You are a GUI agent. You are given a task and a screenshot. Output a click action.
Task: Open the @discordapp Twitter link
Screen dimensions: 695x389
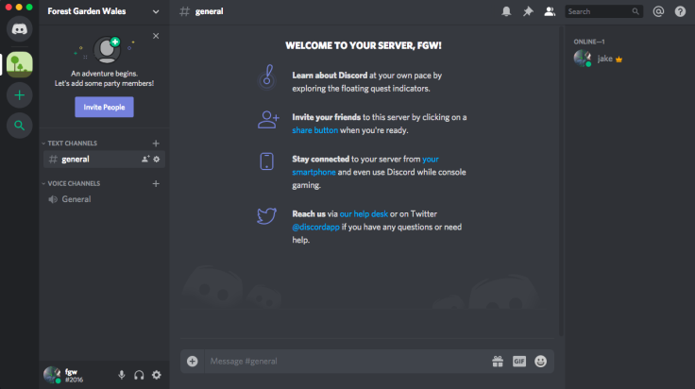click(315, 227)
